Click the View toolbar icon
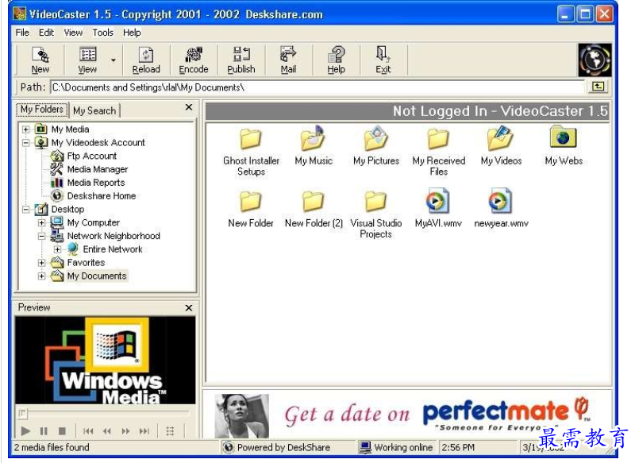Screen dimensions: 635x463 (87, 60)
